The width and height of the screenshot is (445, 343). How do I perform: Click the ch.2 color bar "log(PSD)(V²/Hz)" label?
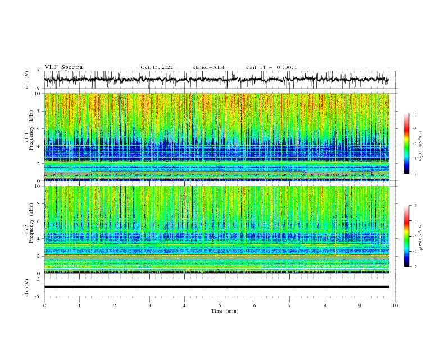tap(420, 239)
